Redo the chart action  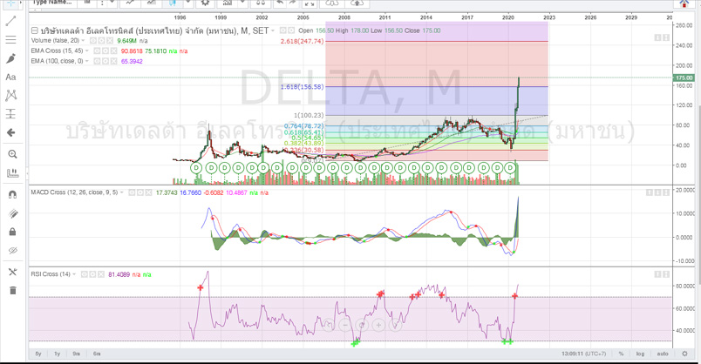[x=292, y=3]
